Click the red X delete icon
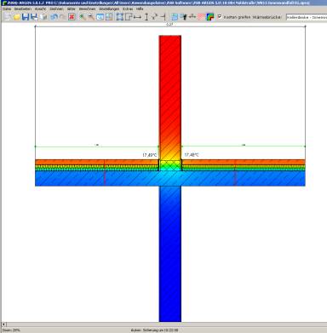 pos(72,17)
